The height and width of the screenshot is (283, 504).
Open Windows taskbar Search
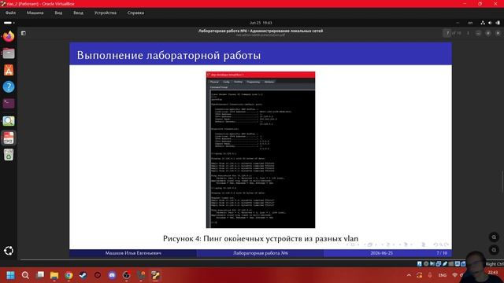click(25, 275)
